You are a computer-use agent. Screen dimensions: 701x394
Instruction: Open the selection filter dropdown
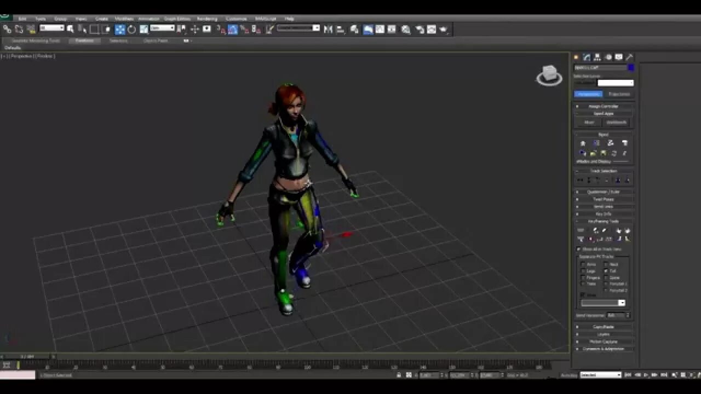[52, 28]
